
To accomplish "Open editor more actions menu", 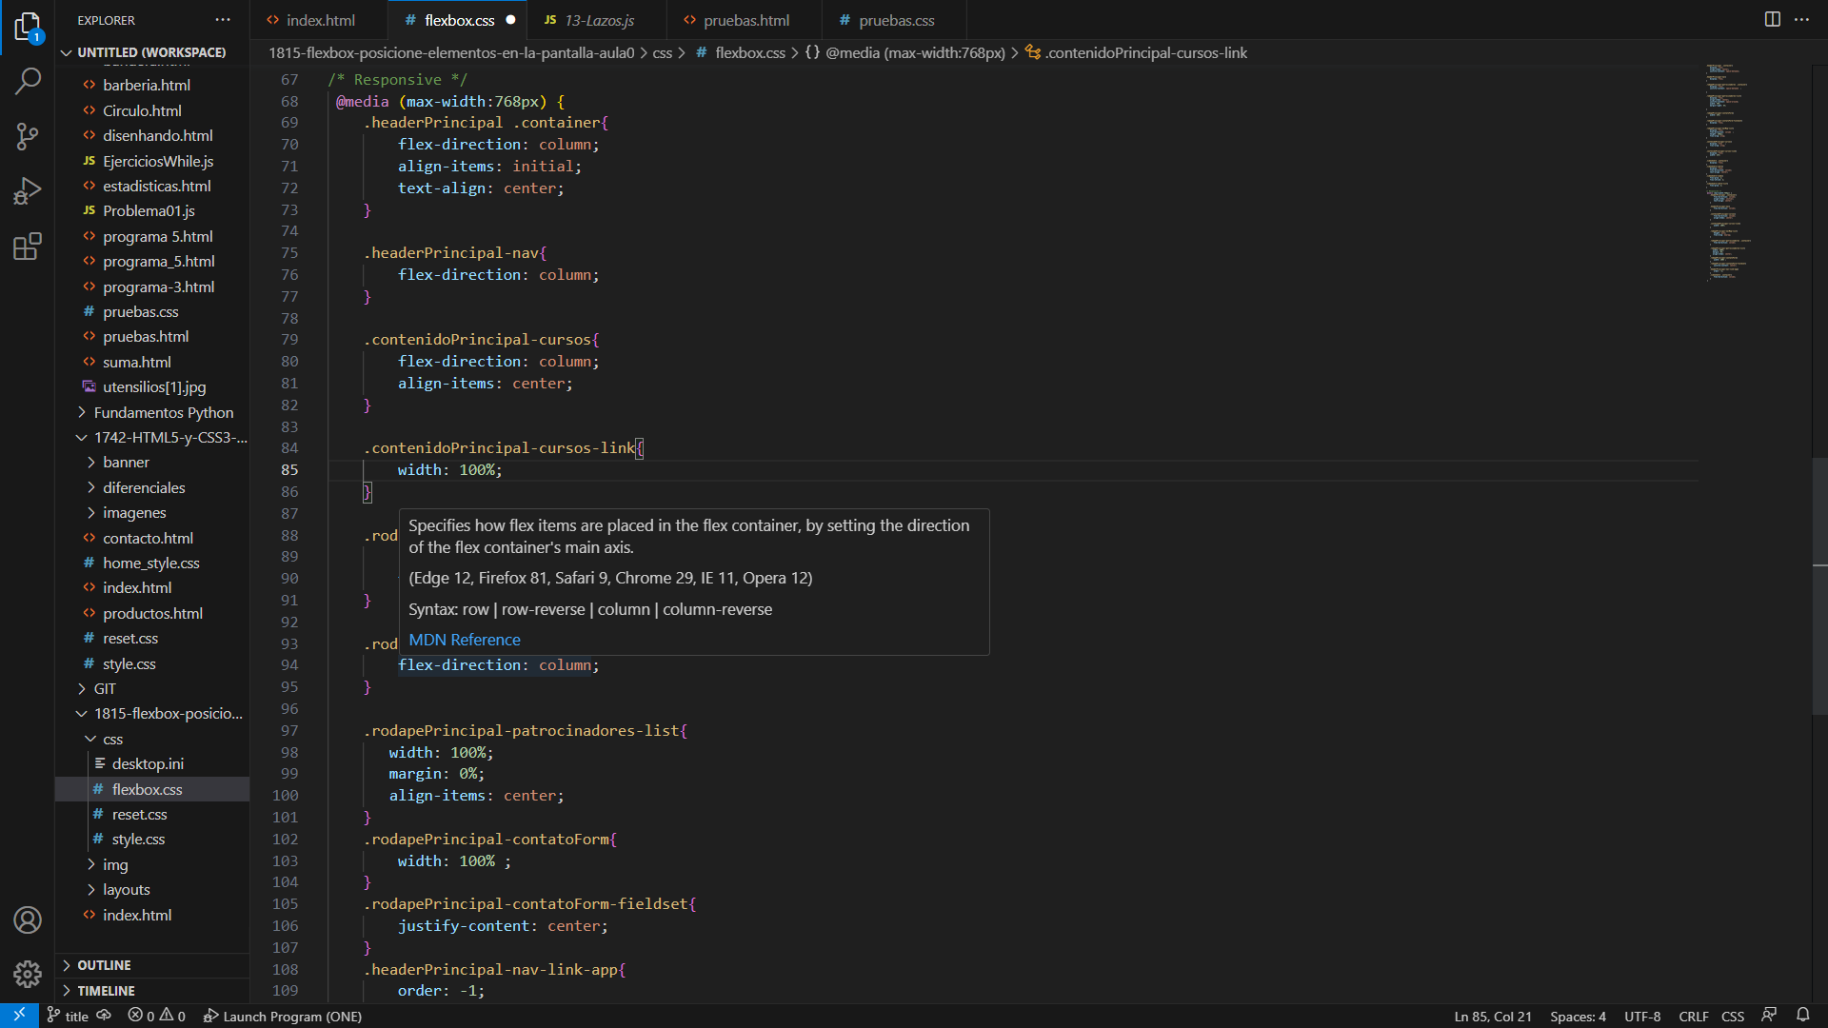I will point(1801,19).
